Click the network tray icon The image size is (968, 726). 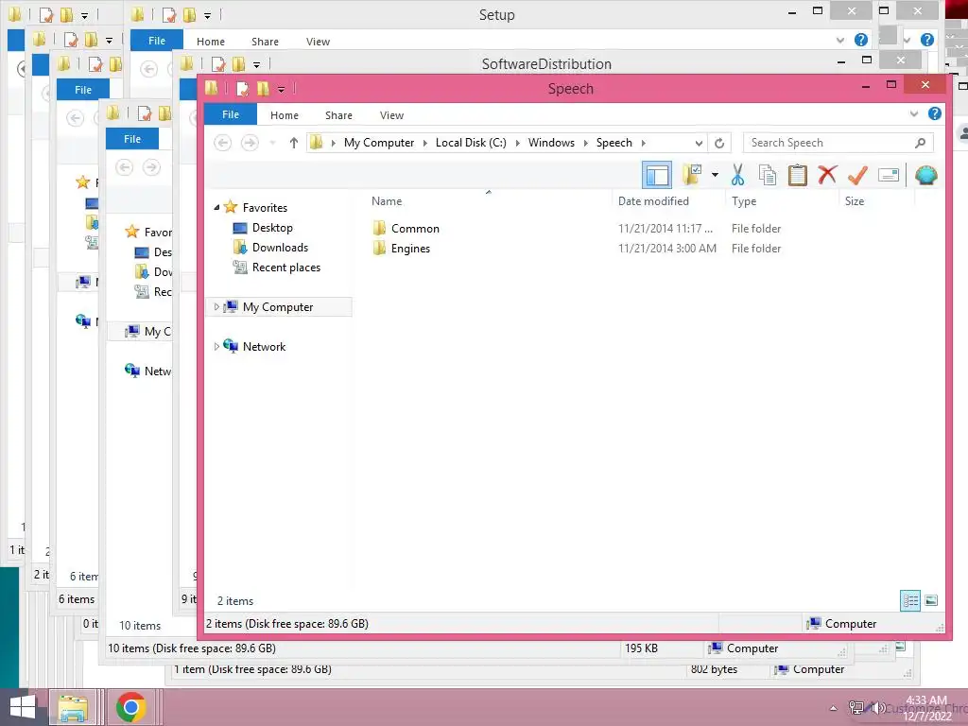pyautogui.click(x=856, y=708)
